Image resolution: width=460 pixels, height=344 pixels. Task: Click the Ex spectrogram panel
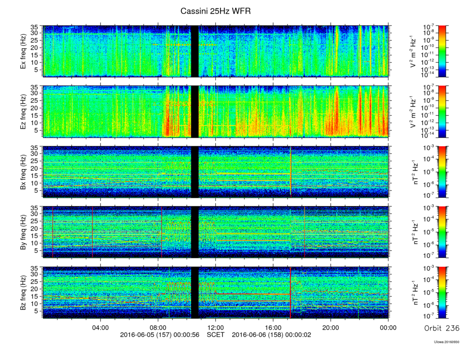pos(216,51)
